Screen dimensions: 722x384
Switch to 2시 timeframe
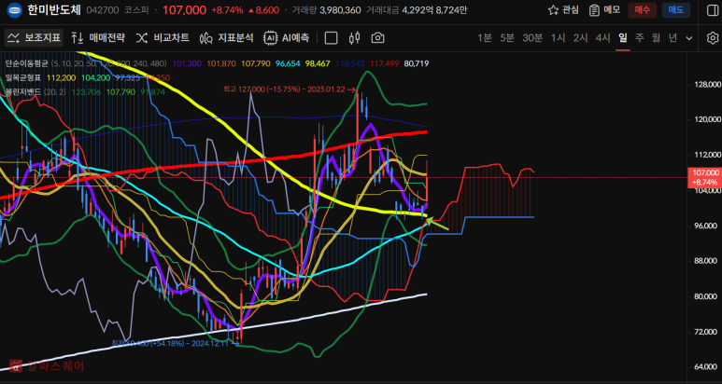coord(580,37)
